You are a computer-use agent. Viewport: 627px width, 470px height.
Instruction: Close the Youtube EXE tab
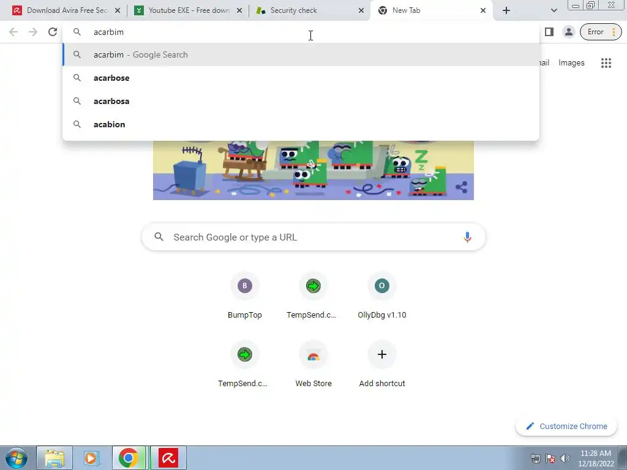(x=239, y=11)
